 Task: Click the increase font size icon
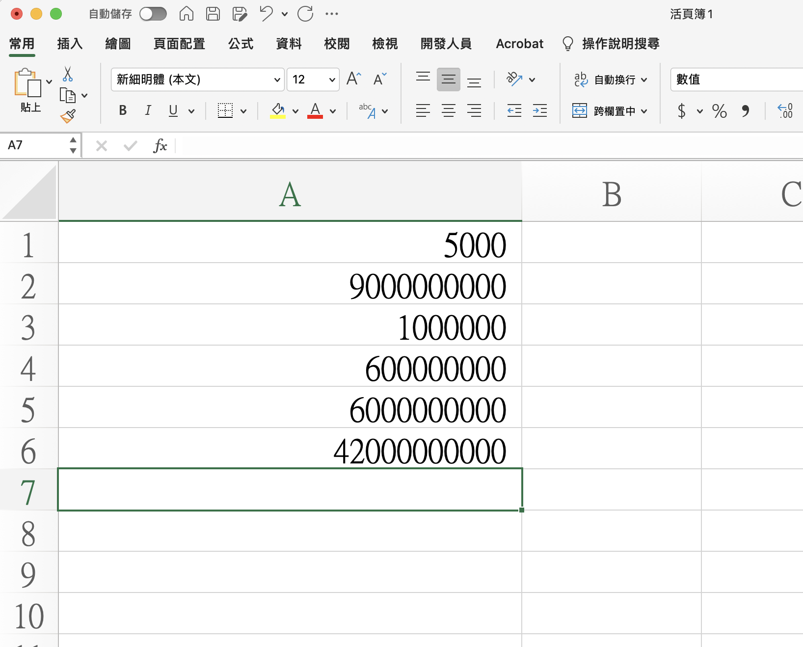point(353,79)
